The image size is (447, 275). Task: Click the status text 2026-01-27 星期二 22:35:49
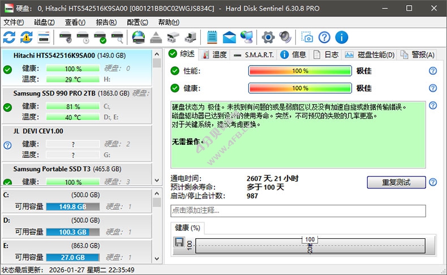coord(92,269)
